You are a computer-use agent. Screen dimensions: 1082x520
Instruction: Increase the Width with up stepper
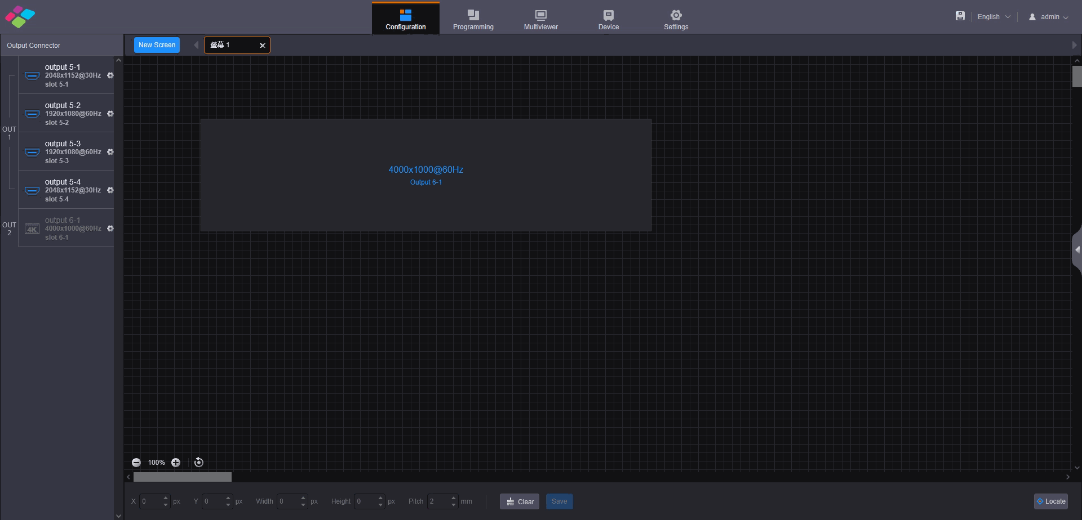click(303, 498)
